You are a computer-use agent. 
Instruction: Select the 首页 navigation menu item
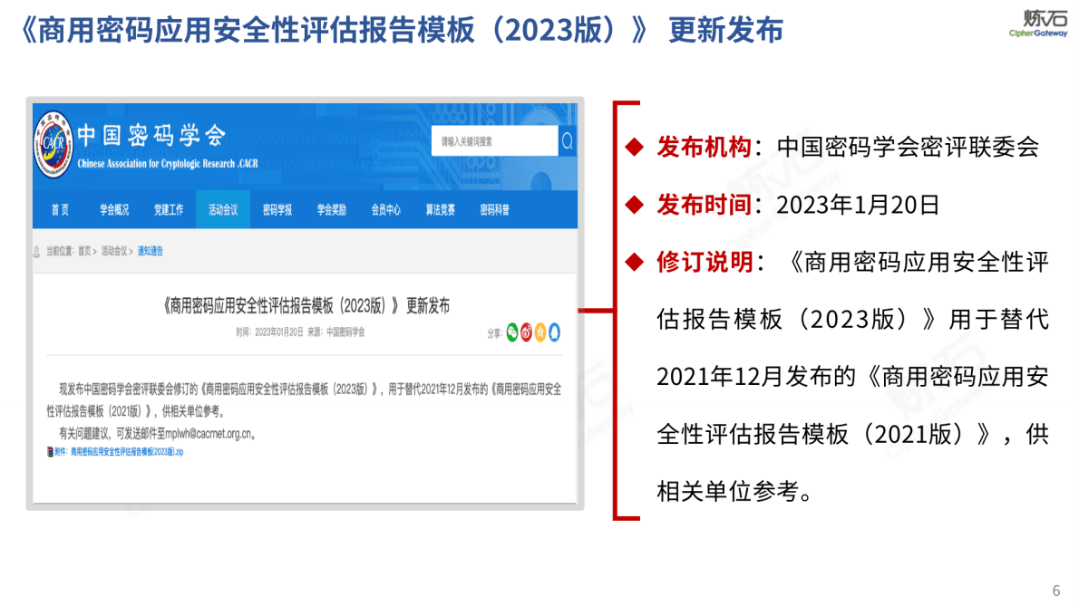(59, 209)
